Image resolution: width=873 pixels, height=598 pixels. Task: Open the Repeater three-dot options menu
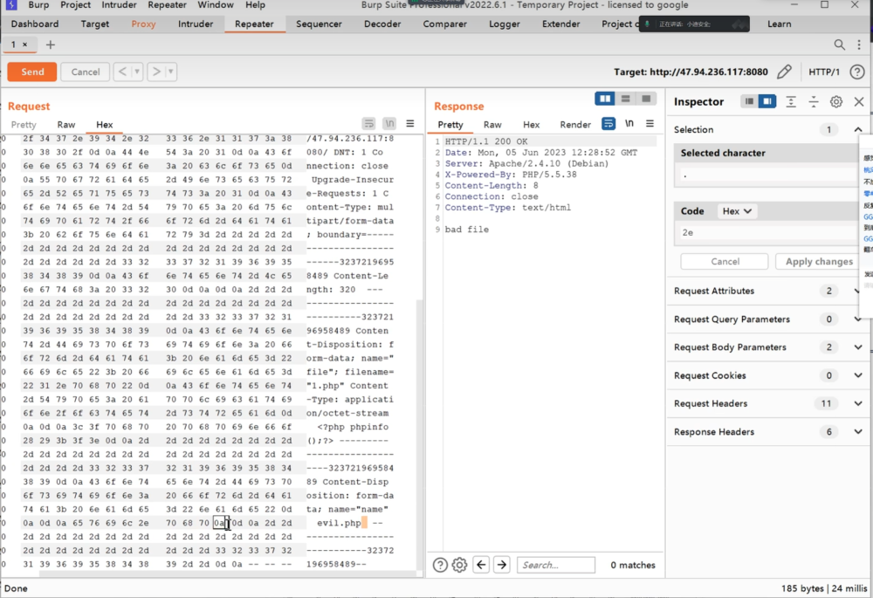(x=859, y=45)
